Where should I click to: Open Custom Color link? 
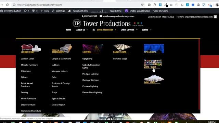[27, 59]
